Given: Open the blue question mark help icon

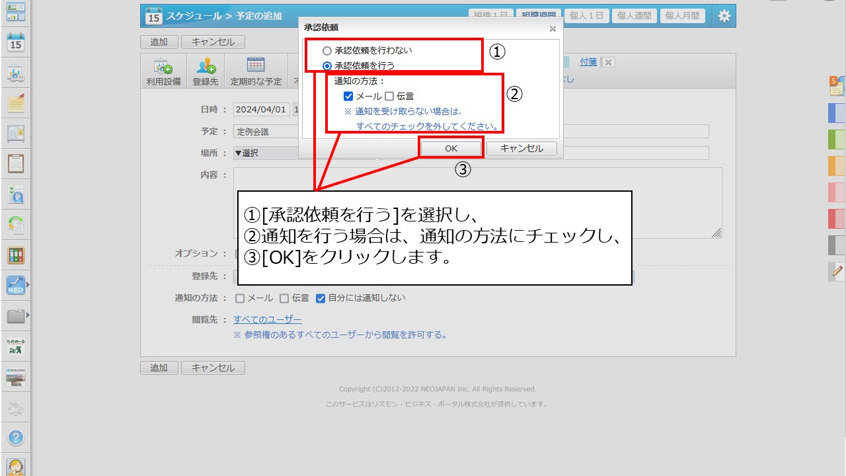Looking at the screenshot, I should click(x=15, y=438).
